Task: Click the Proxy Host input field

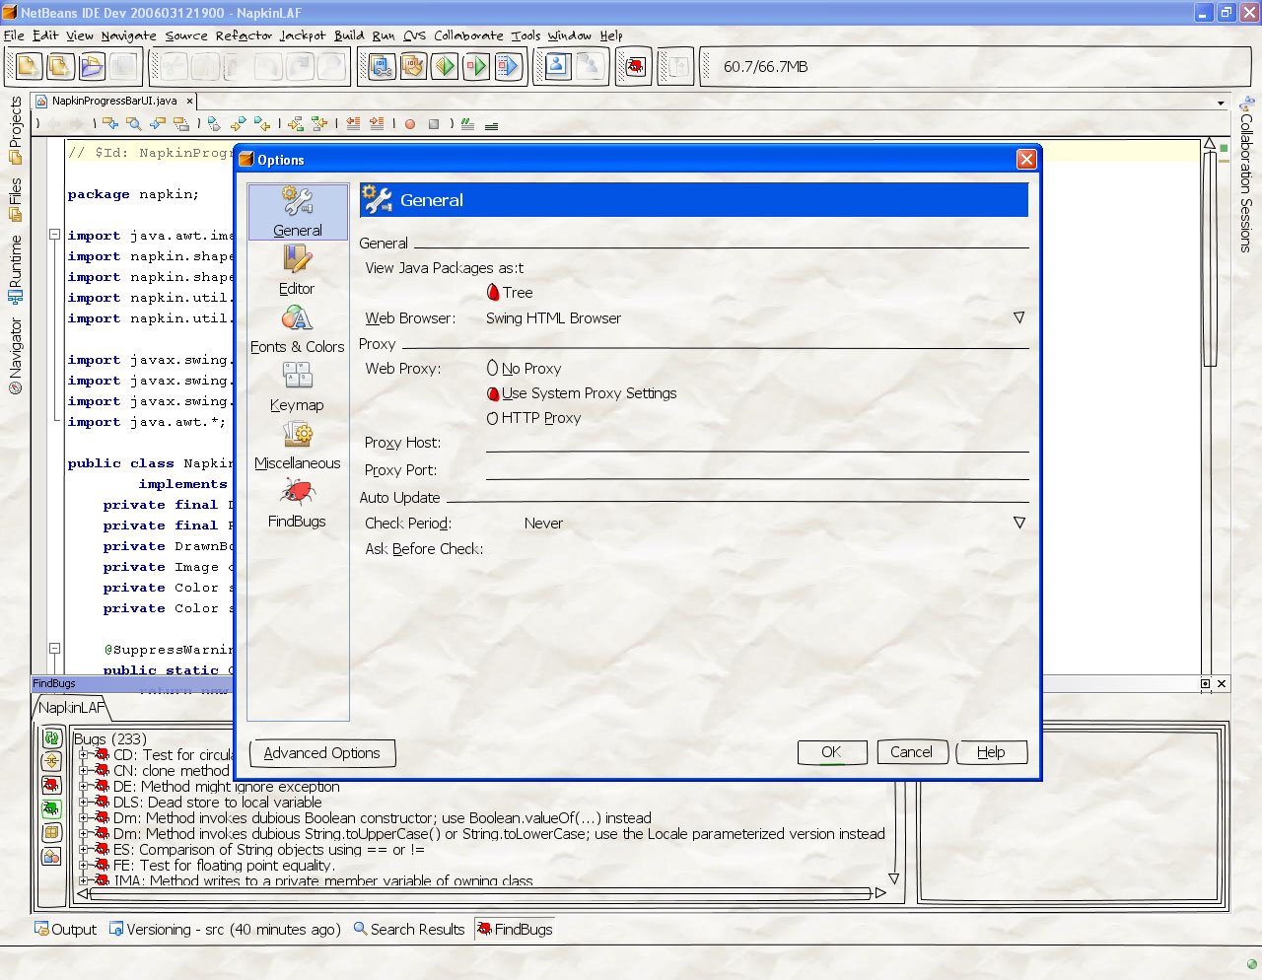Action: 756,442
